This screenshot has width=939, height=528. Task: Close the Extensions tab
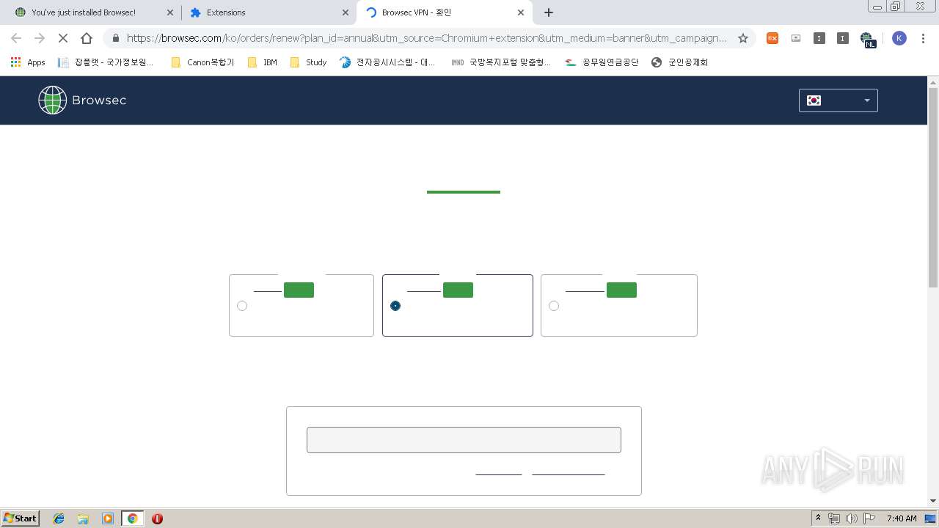(x=346, y=12)
